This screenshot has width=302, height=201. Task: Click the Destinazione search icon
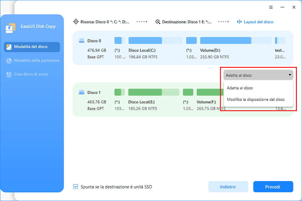point(158,22)
